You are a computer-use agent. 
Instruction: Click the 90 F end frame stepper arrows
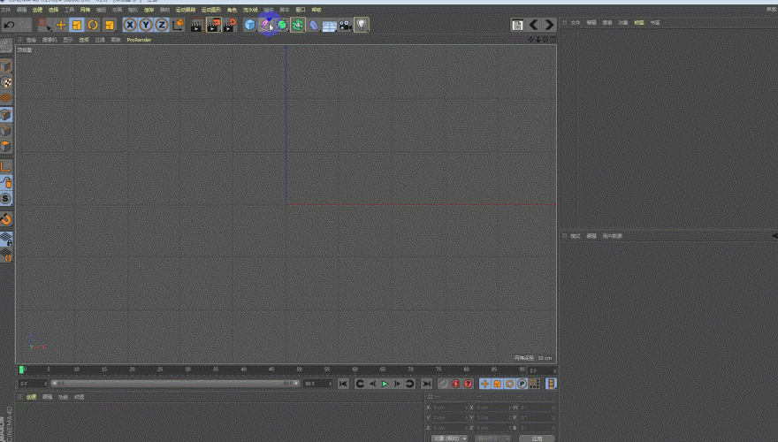330,384
